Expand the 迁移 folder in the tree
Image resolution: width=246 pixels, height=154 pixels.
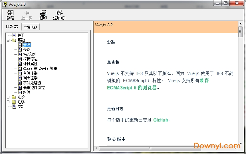[x=8, y=102]
